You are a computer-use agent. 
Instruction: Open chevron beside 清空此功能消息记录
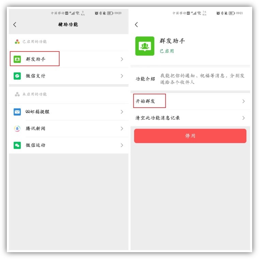pyautogui.click(x=243, y=118)
